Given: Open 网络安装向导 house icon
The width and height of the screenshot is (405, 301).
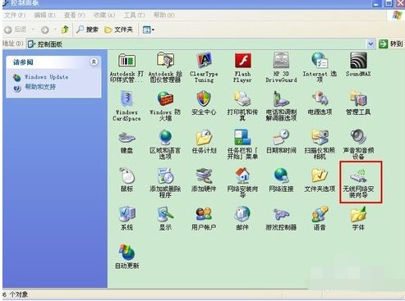Looking at the screenshot, I should pyautogui.click(x=242, y=176).
